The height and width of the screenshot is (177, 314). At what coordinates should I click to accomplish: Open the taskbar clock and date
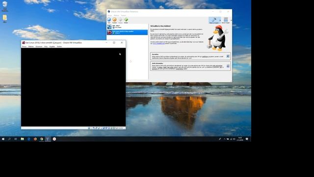click(x=240, y=139)
